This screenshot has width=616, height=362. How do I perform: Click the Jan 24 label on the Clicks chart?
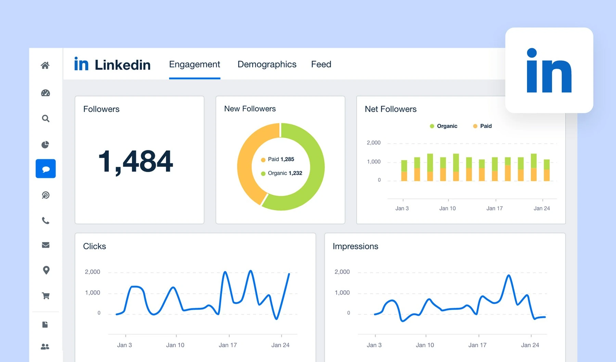coord(280,345)
